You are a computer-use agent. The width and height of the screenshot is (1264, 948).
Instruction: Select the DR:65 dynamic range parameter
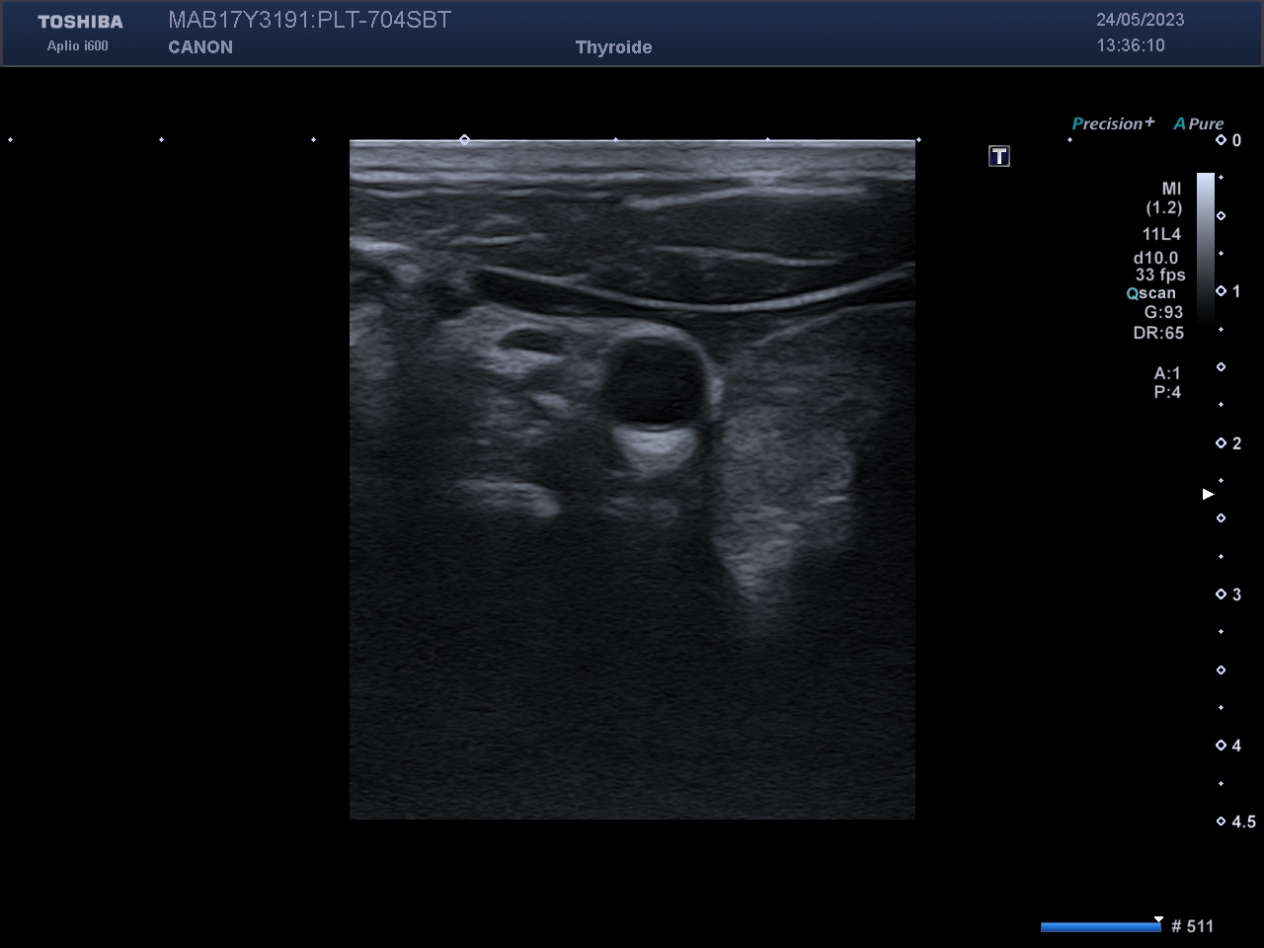click(x=1158, y=333)
